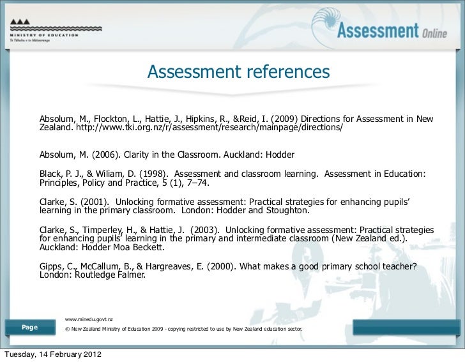Screen dimensions: 465x362
Task: Click the blank blue bar at the slide's lower right
Action: coord(406,328)
